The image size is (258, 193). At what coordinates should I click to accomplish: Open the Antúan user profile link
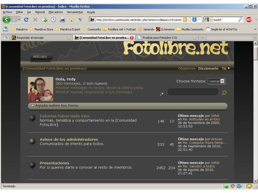(x=216, y=139)
